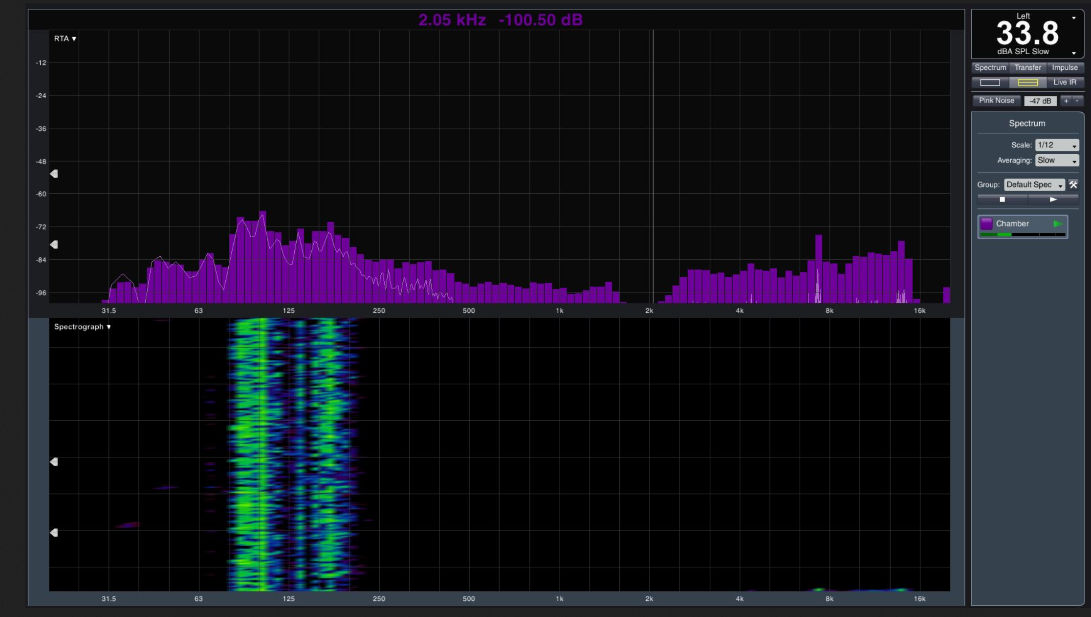Click the Spectrum panel heading
The image size is (1091, 617).
pos(1027,123)
